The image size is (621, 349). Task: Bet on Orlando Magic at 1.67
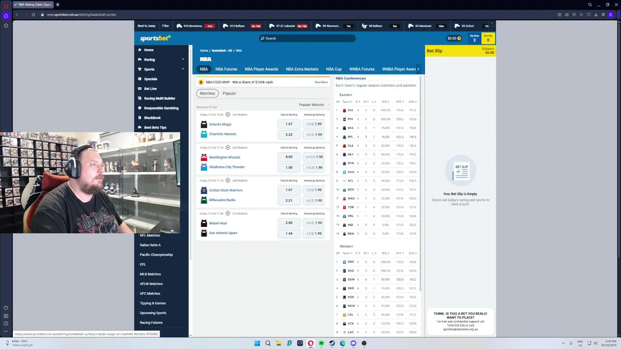(x=289, y=124)
